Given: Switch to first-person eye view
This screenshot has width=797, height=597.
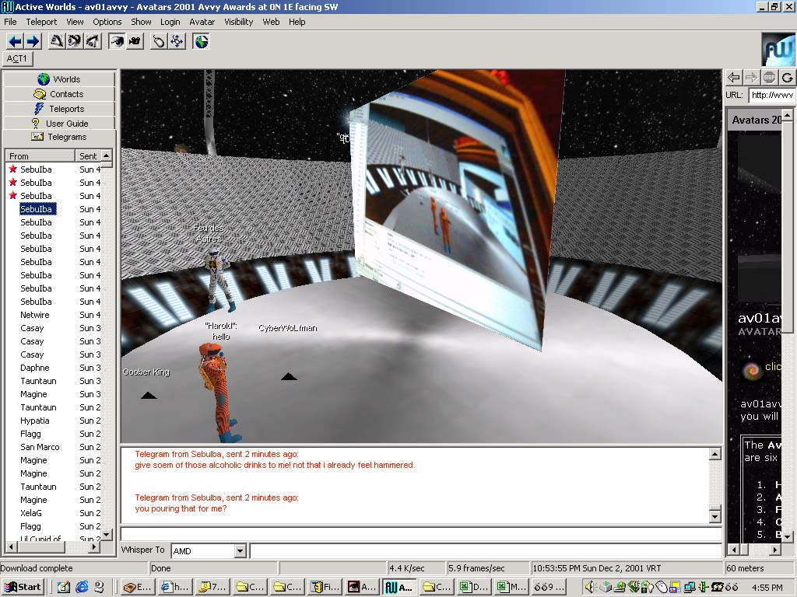Looking at the screenshot, I should click(117, 41).
